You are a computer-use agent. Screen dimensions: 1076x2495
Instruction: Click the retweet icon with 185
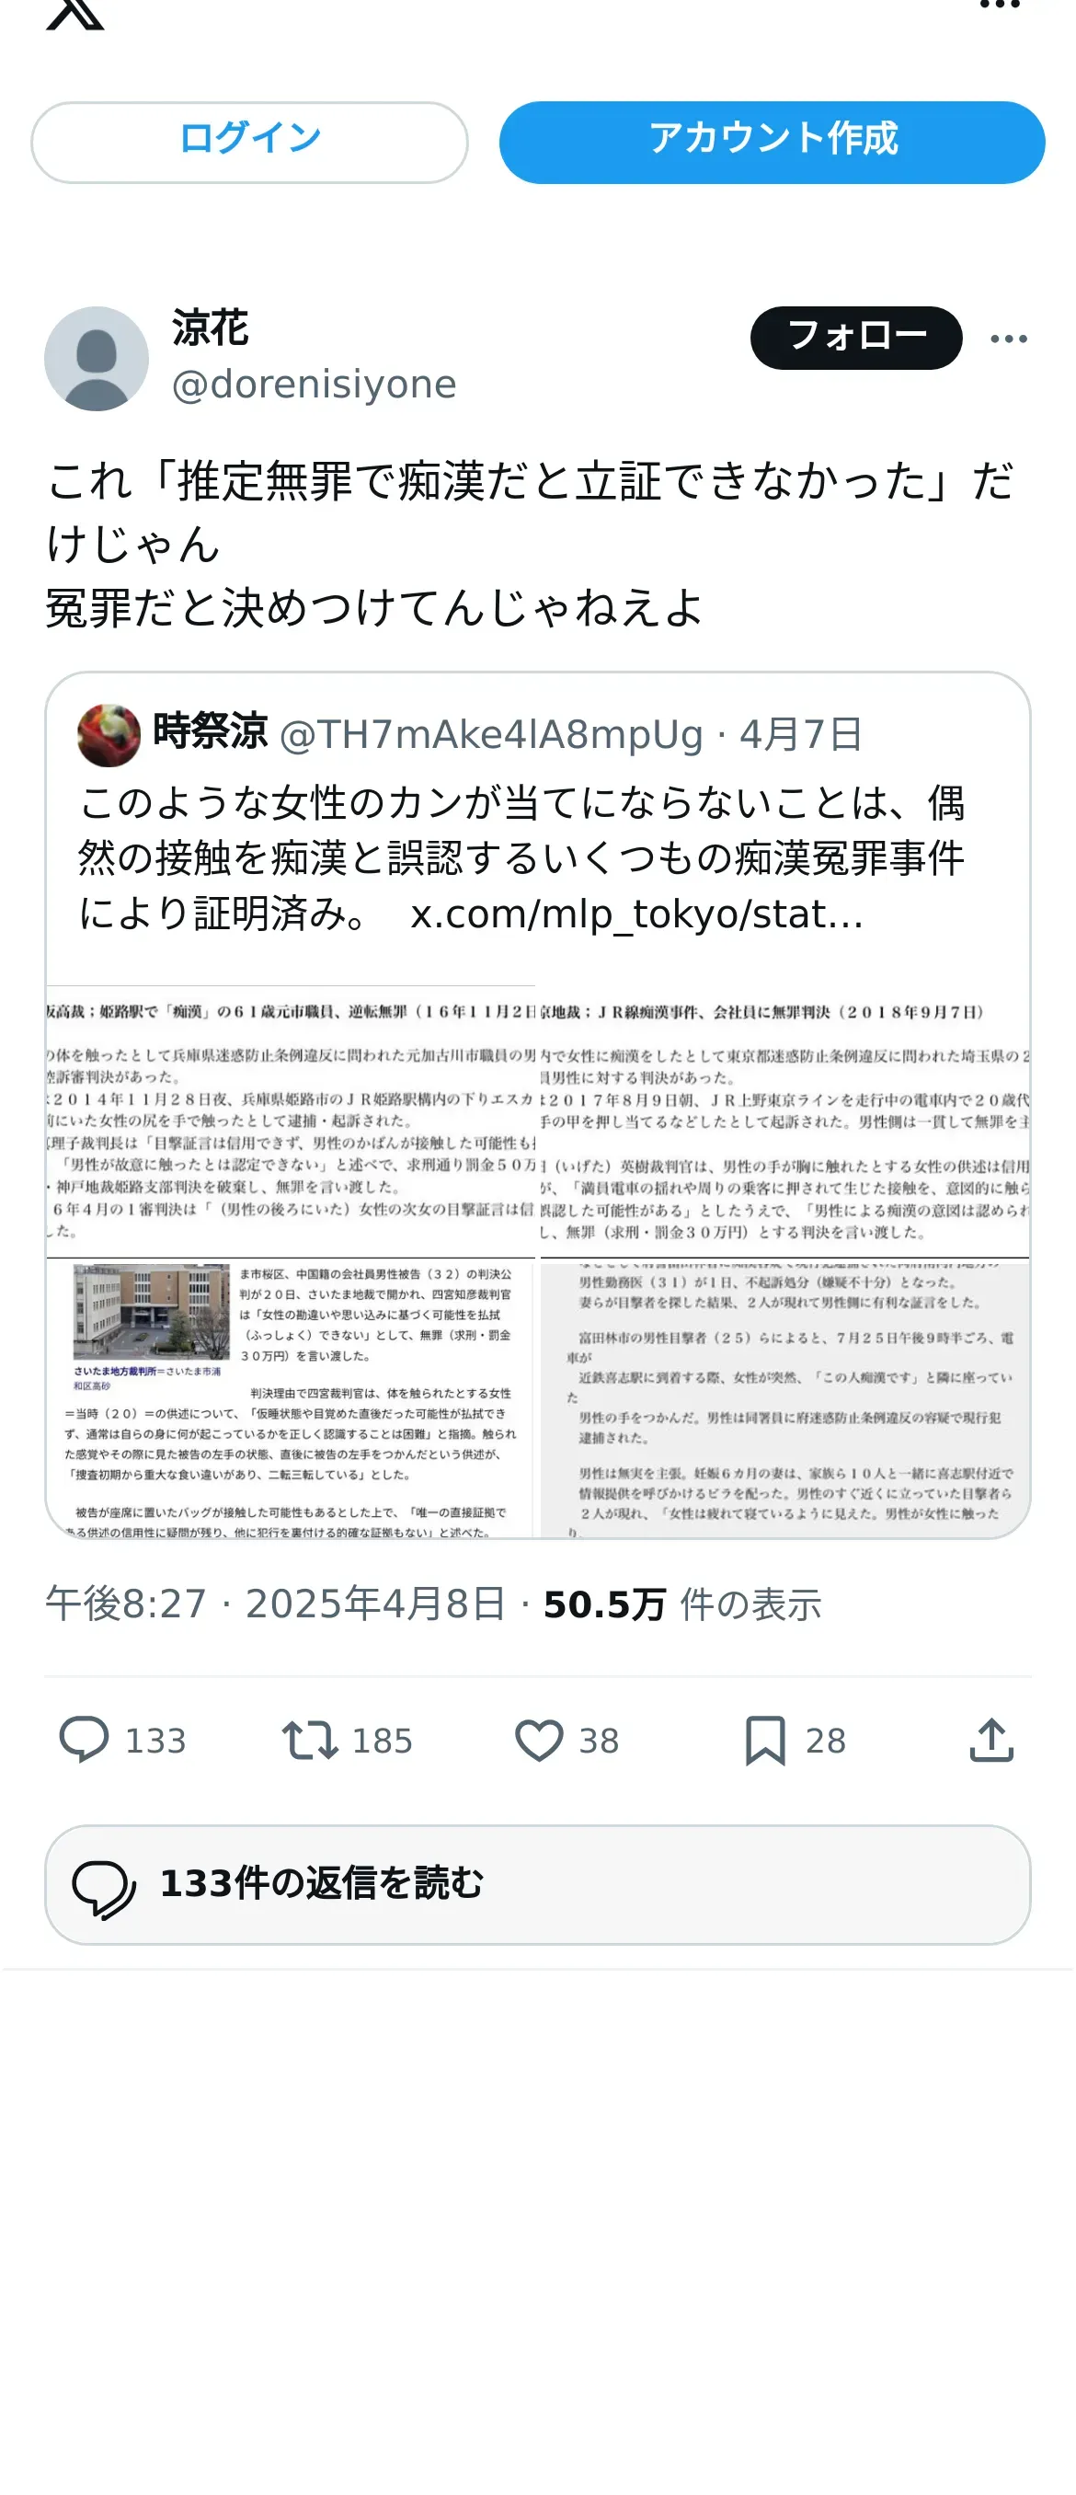(x=310, y=1741)
